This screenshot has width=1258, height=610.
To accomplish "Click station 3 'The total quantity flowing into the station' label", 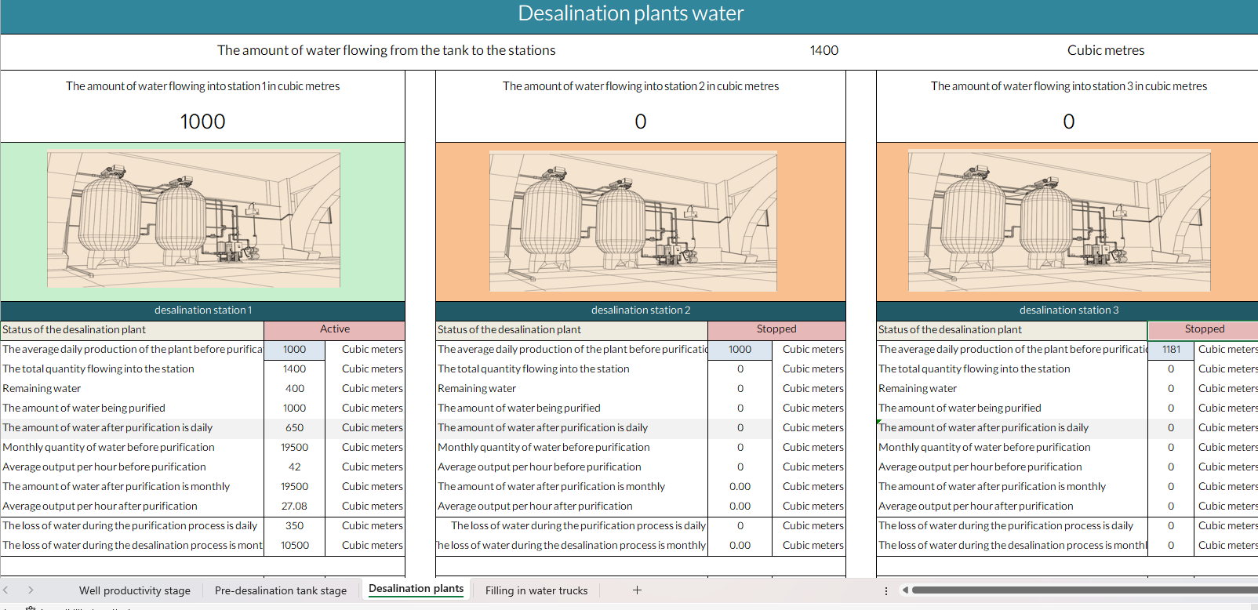I will [974, 369].
